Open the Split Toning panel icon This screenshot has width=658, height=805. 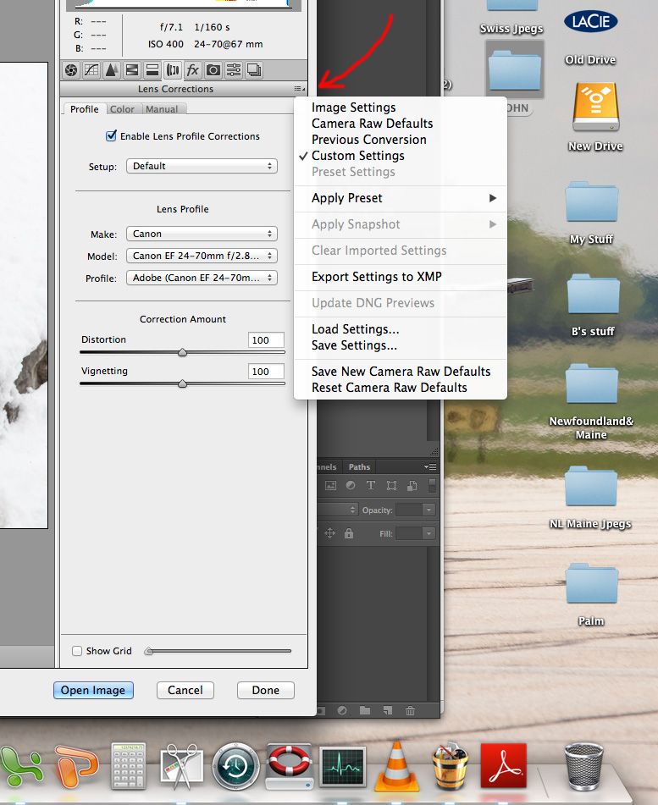(x=152, y=70)
